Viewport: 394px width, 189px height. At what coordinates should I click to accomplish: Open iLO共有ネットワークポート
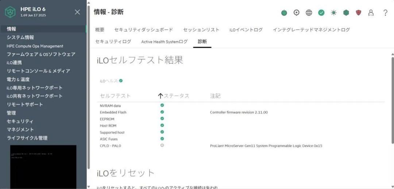35,96
